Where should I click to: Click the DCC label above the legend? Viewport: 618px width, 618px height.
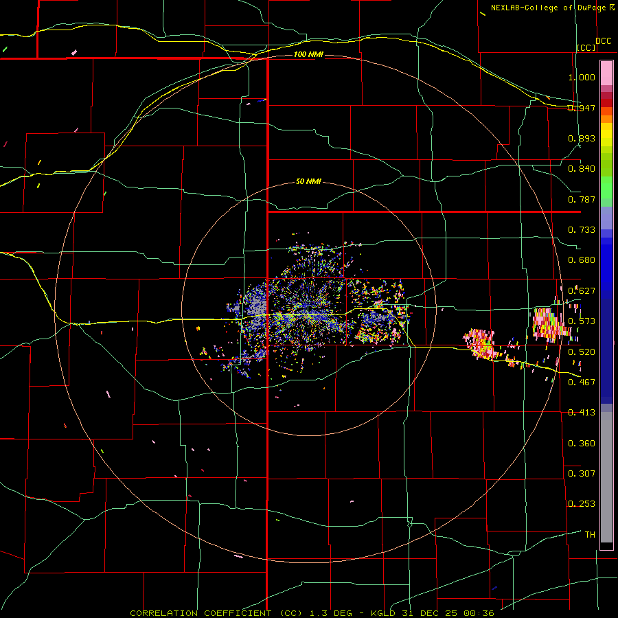603,41
